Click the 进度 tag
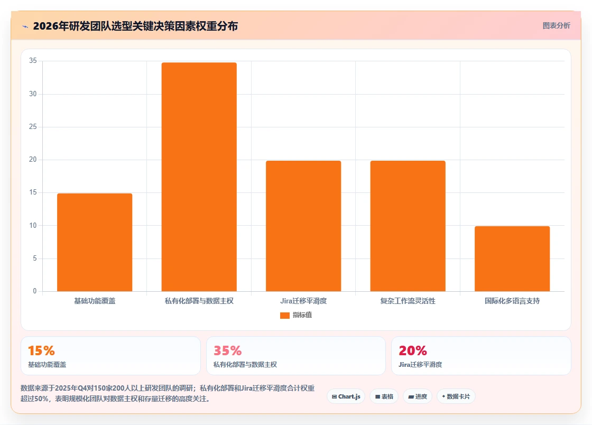 [418, 396]
